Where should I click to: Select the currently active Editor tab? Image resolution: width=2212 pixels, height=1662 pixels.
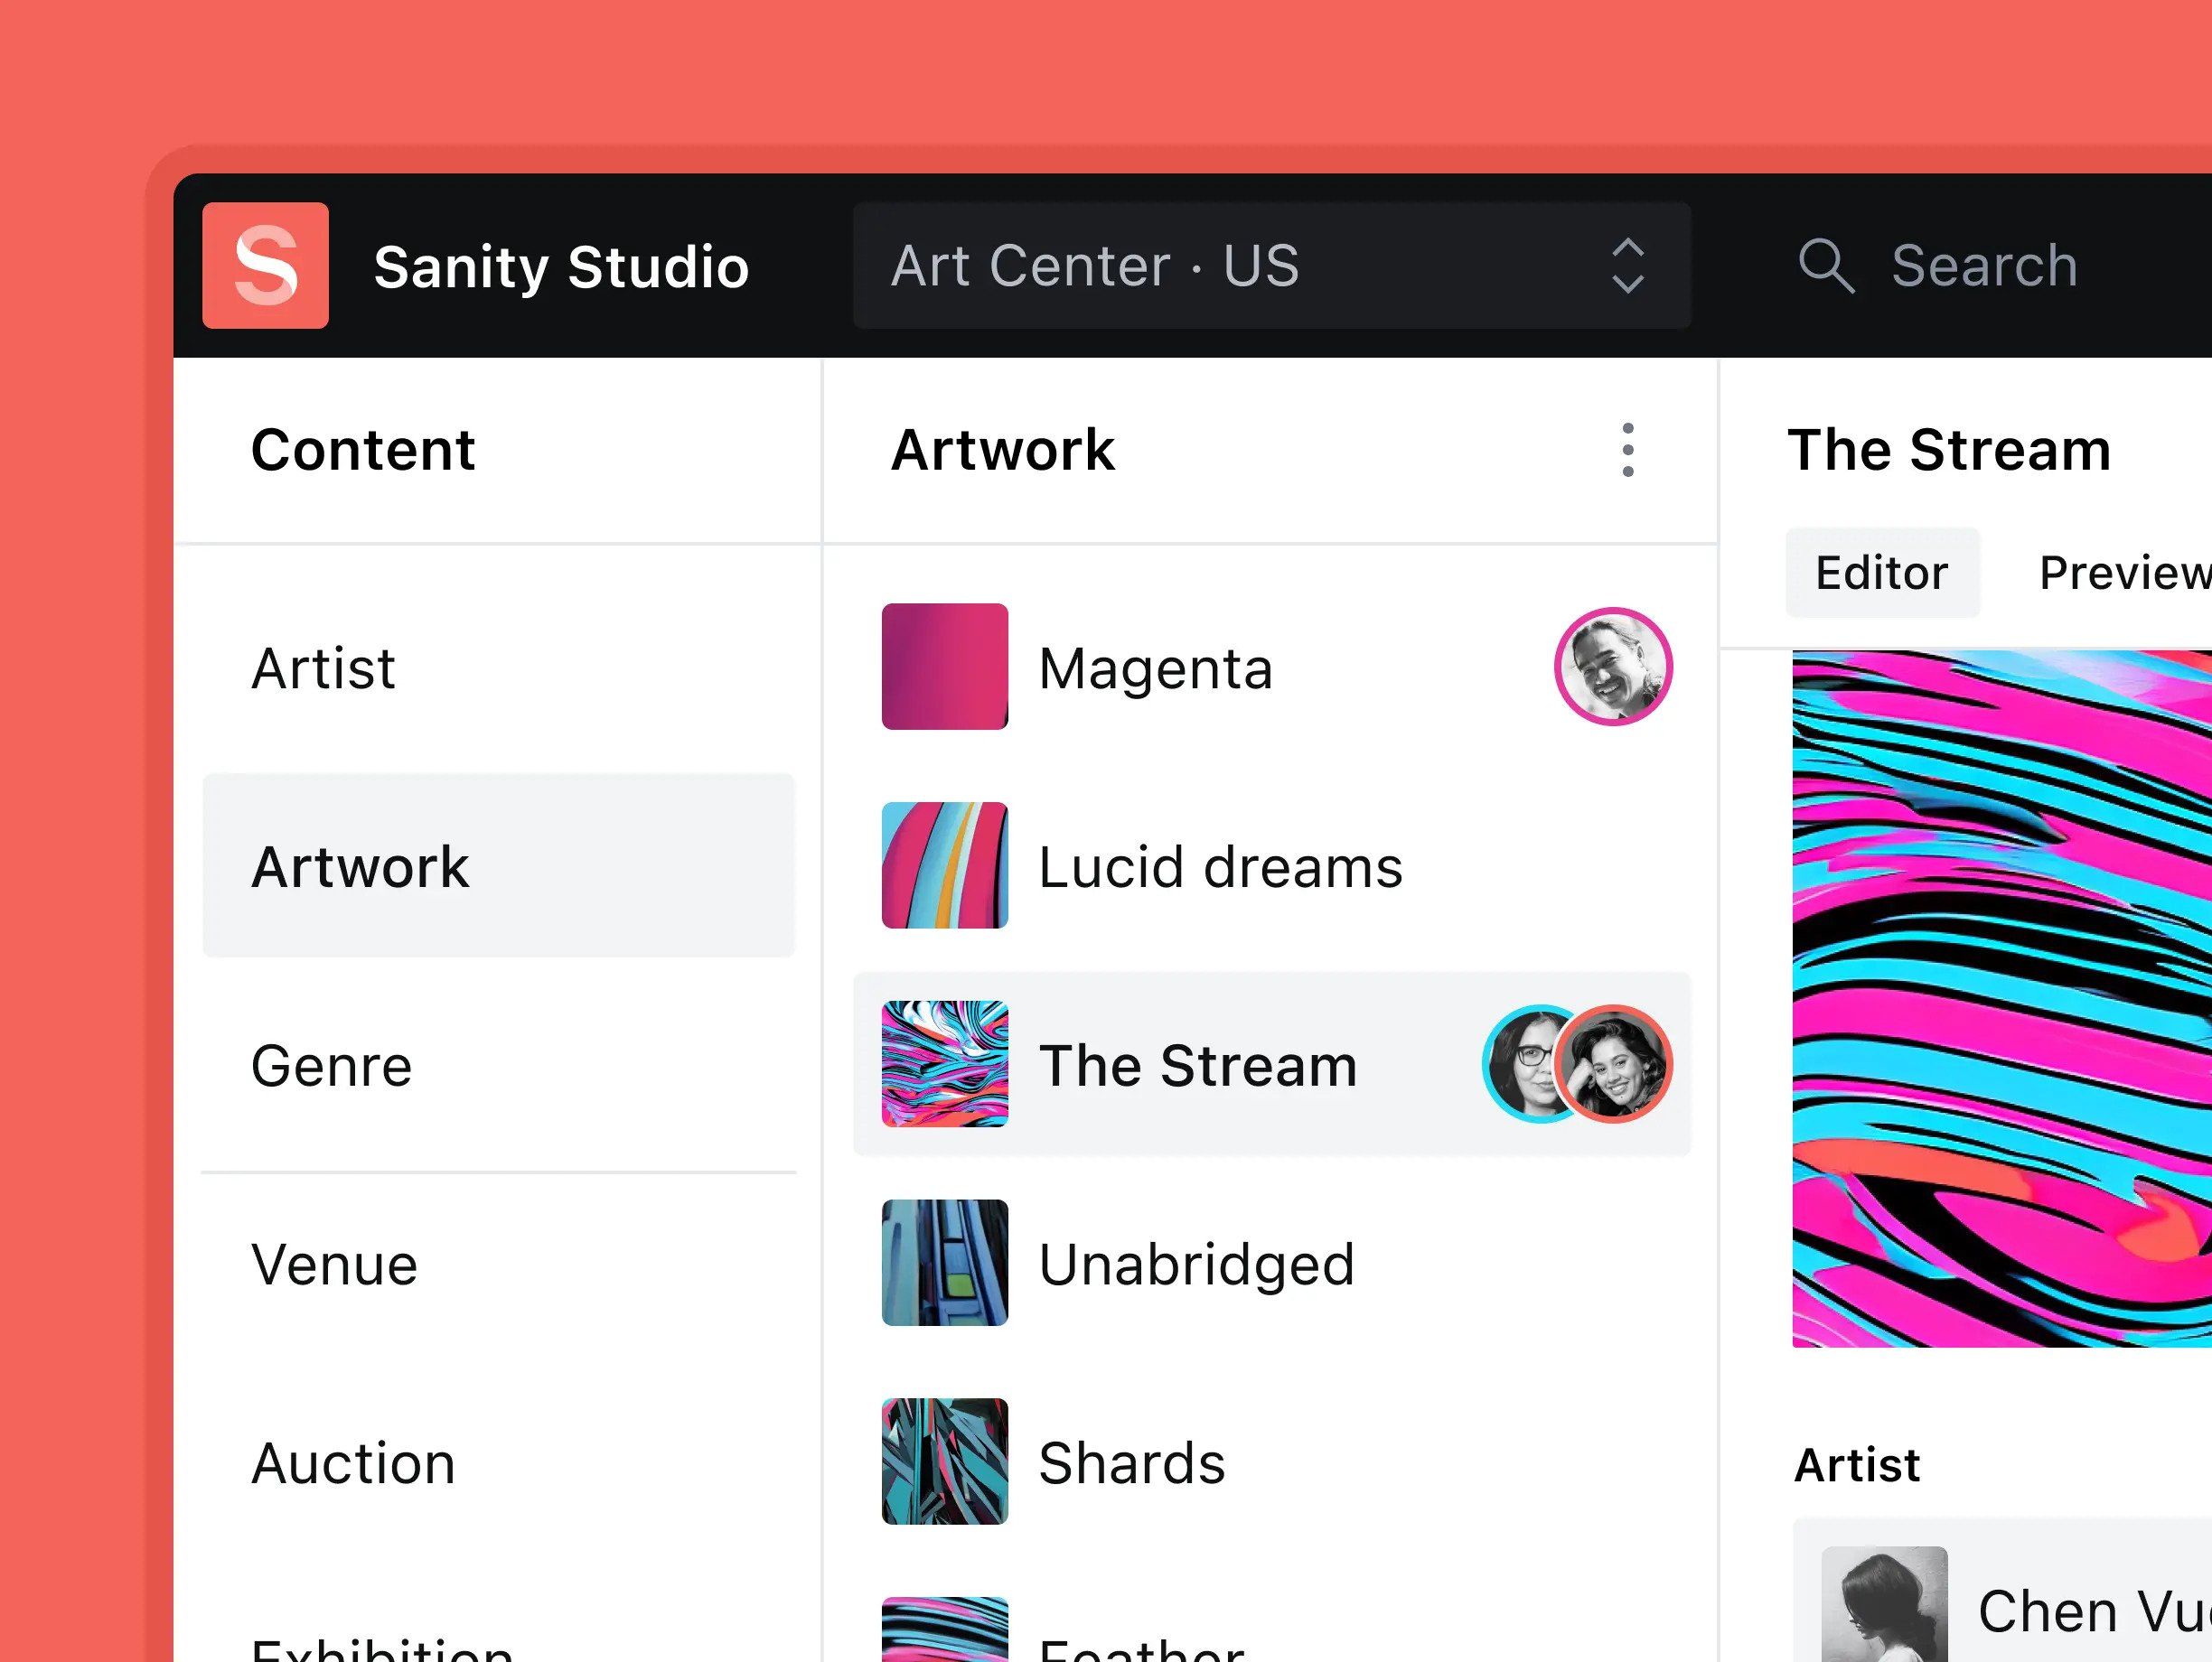1882,573
